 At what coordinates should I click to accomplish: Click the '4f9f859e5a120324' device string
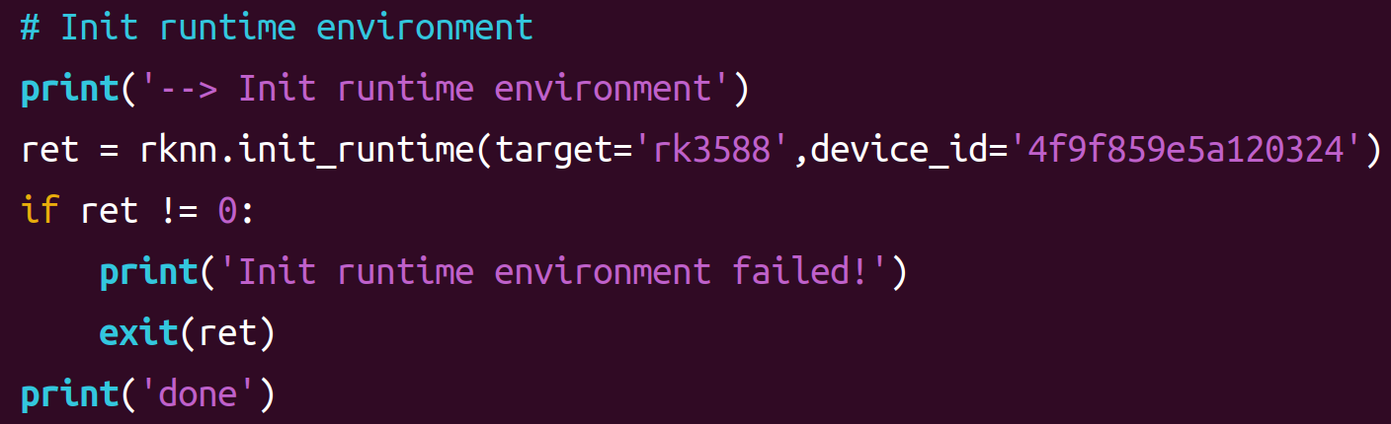(1186, 151)
